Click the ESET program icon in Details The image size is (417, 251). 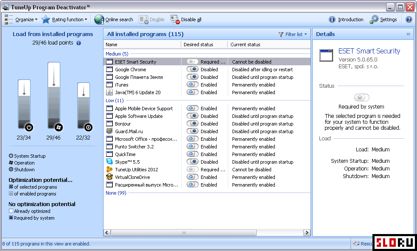326,55
